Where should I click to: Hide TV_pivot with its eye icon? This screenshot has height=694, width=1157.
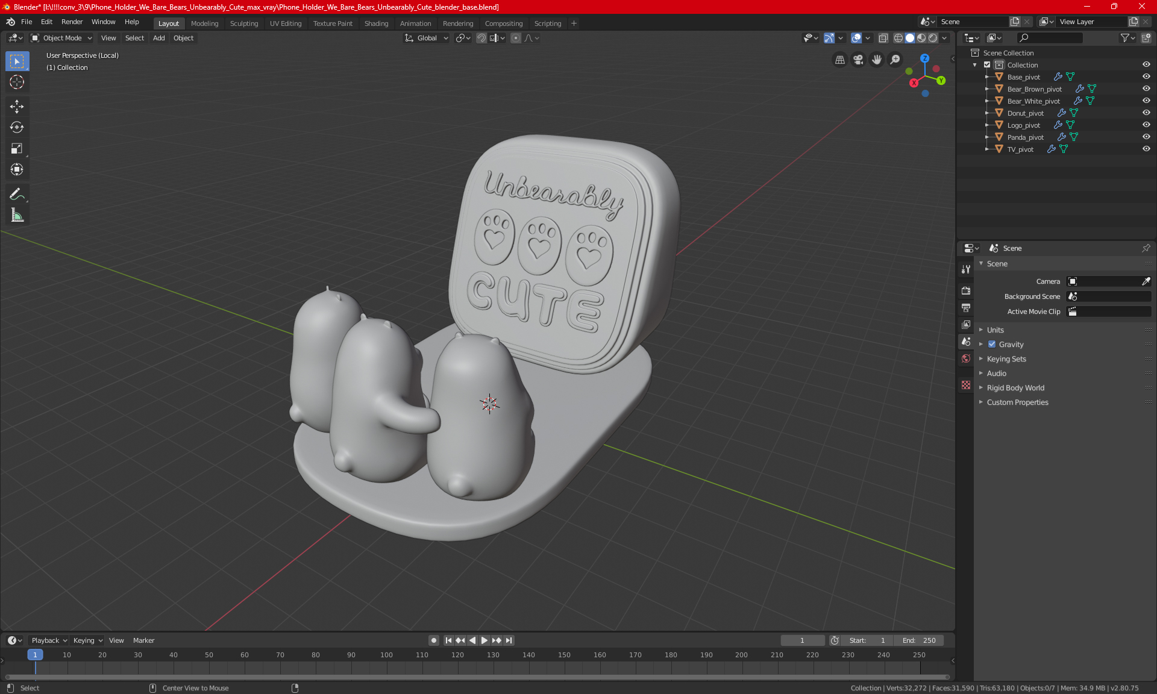click(x=1146, y=149)
